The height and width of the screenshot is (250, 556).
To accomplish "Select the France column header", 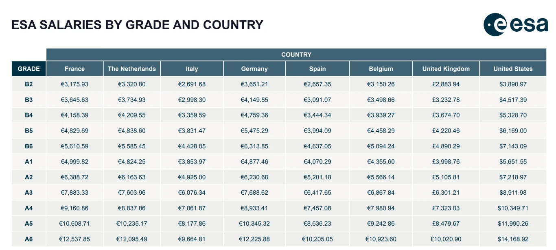I will pyautogui.click(x=74, y=69).
